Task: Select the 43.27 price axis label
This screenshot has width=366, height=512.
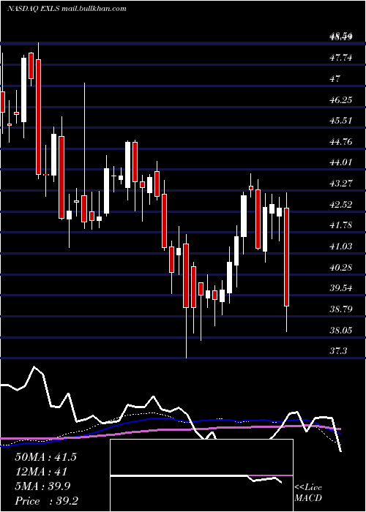Action: tap(341, 184)
